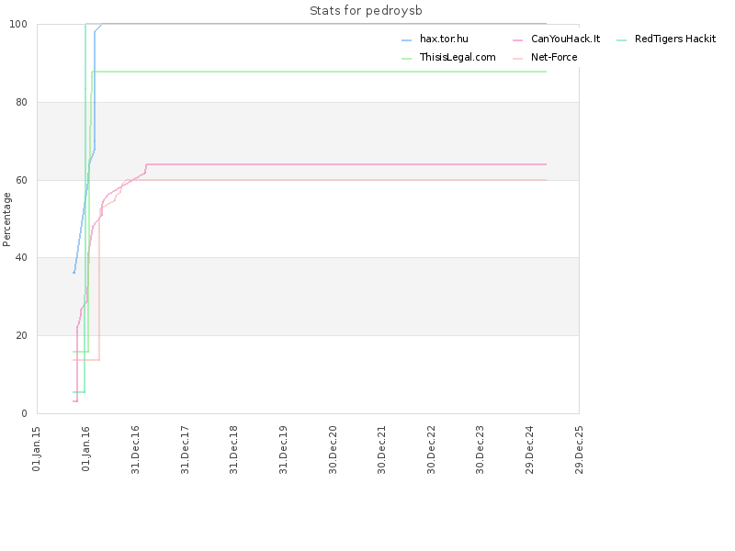735x551 pixels.
Task: Click the chart title Stats for pedroysb
Action: pos(366,11)
